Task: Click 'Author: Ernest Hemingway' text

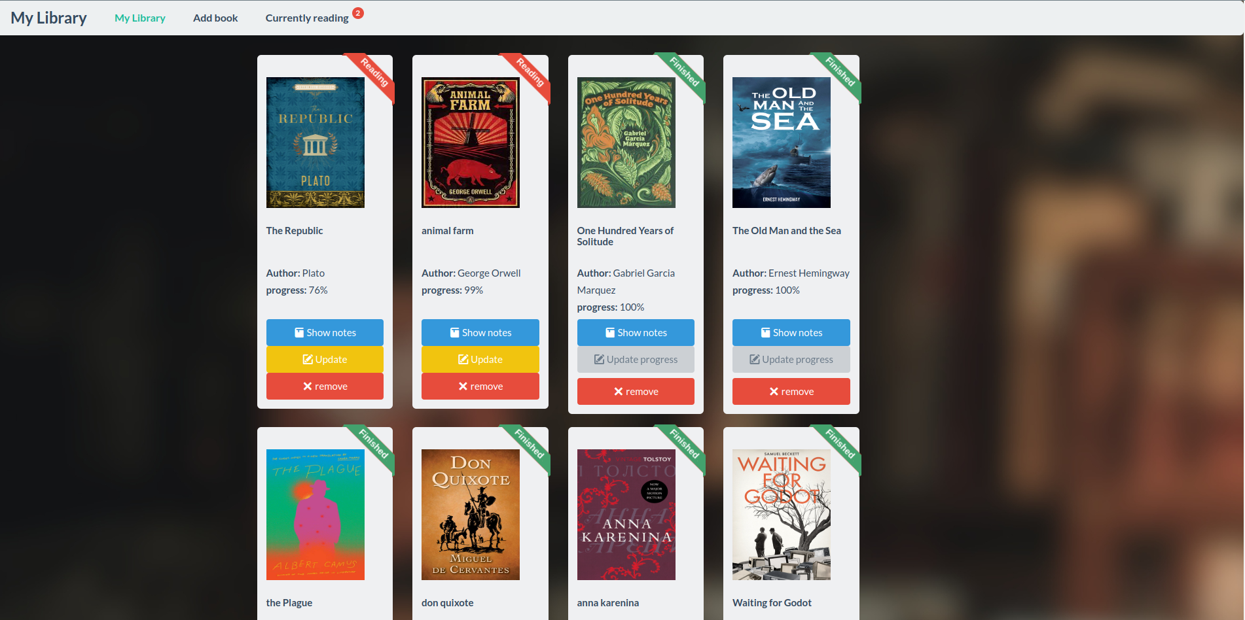Action: pos(791,273)
